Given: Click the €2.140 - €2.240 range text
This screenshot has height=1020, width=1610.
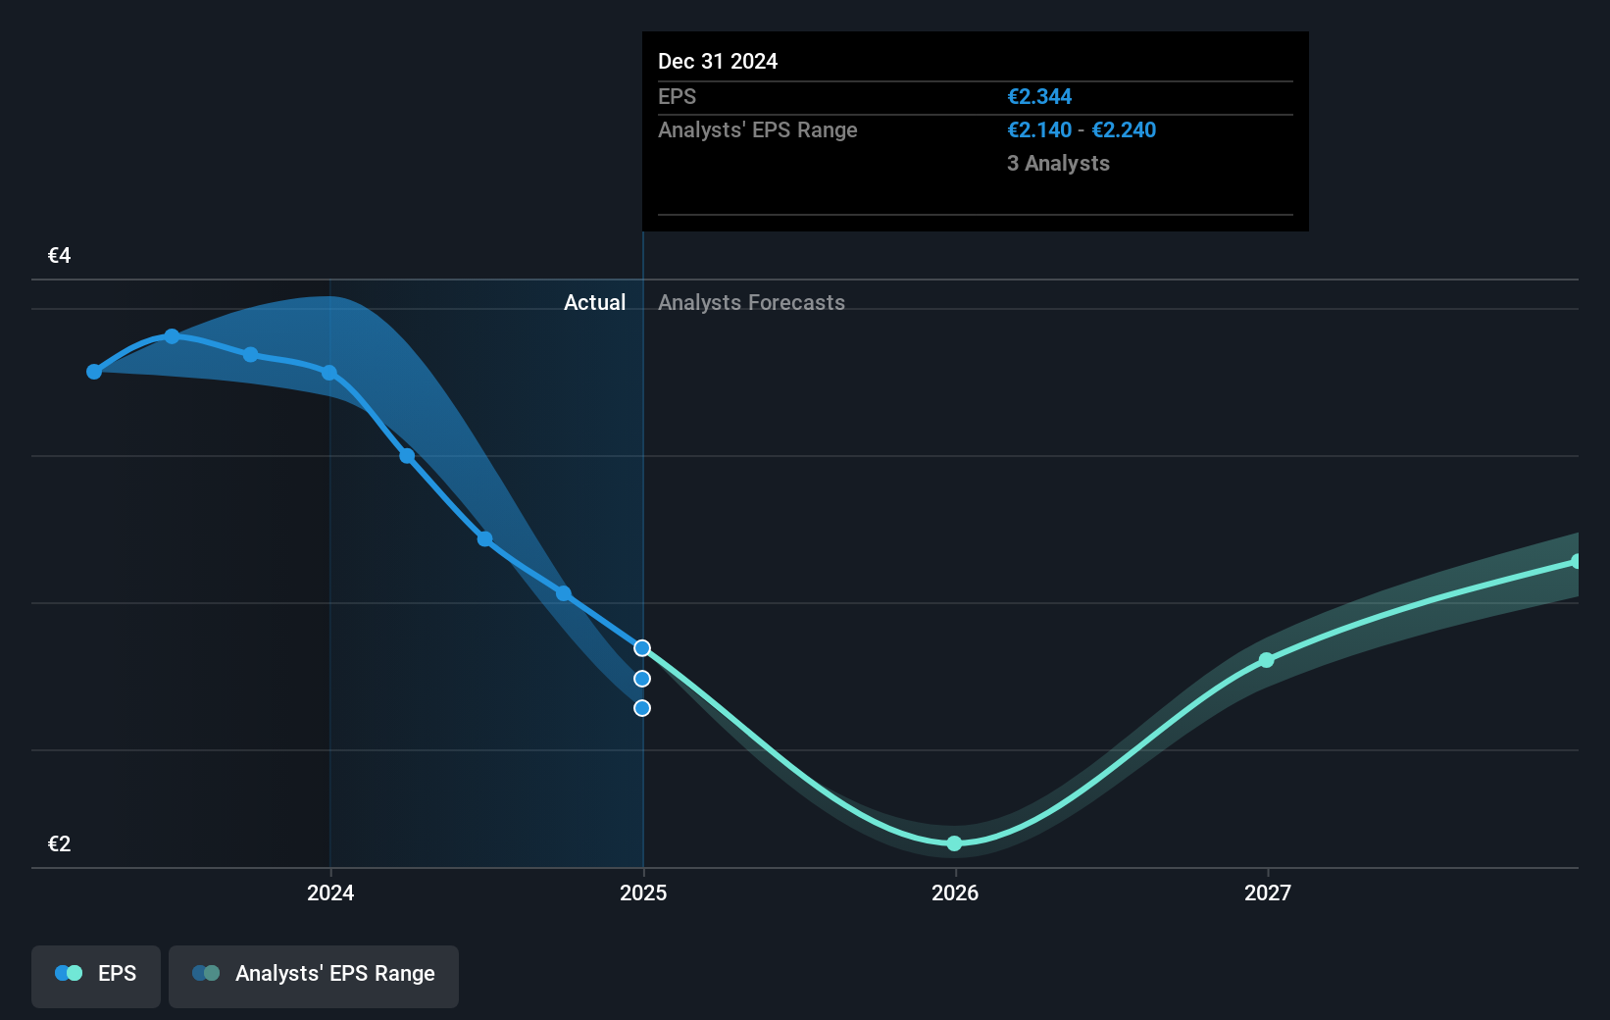Looking at the screenshot, I should click(1082, 129).
